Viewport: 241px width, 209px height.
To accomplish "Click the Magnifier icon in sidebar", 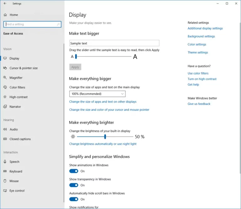I will pyautogui.click(x=5, y=78).
